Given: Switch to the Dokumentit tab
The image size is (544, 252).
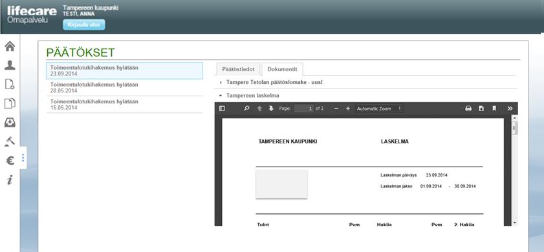Looking at the screenshot, I should tap(283, 69).
